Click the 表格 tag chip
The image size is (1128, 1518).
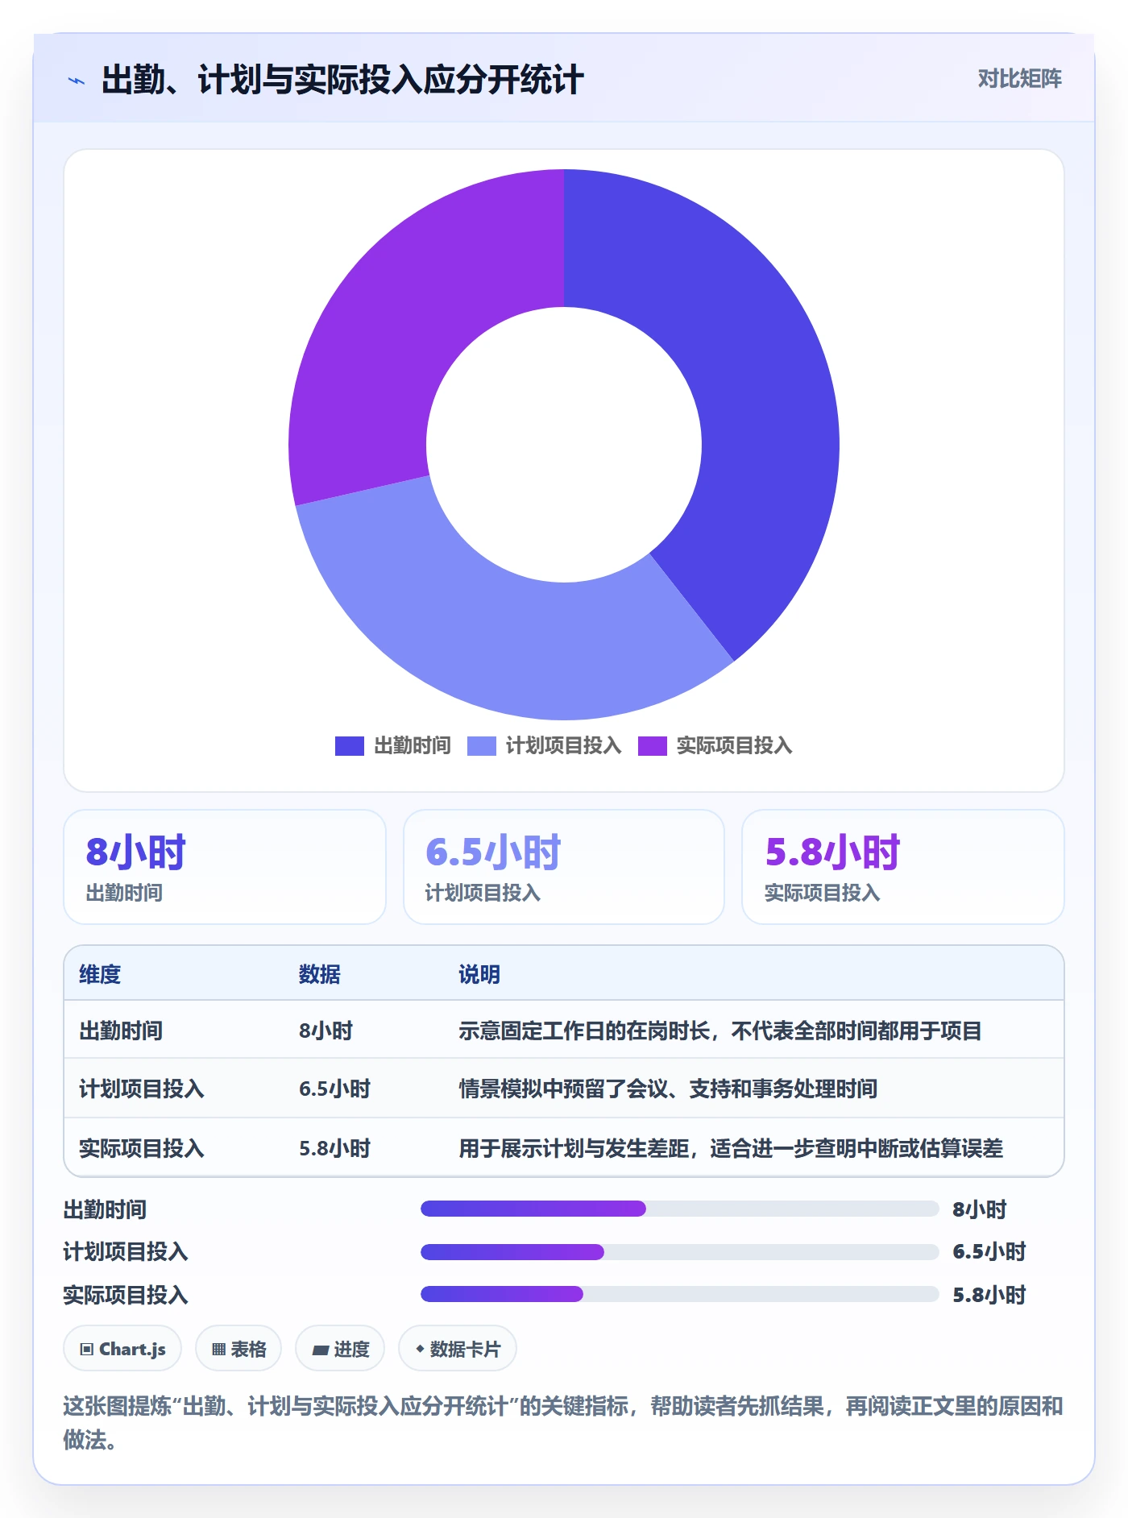(238, 1349)
